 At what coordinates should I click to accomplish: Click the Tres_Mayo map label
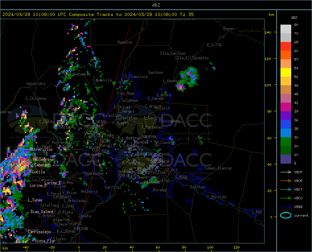click(x=125, y=93)
